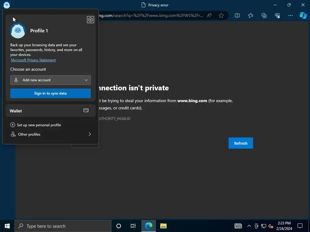This screenshot has width=310, height=232.
Task: Click Sign in to sync data
Action: click(51, 93)
